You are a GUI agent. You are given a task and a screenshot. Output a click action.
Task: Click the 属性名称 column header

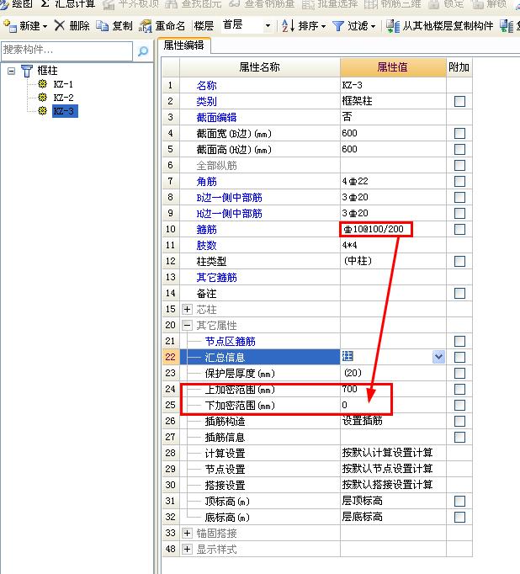click(x=260, y=67)
